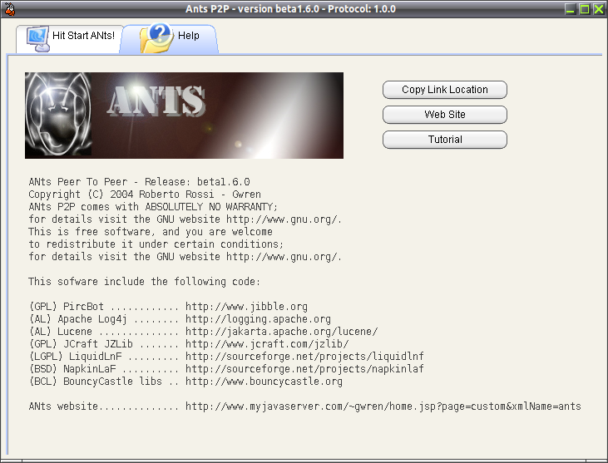The image size is (608, 463).
Task: Click the This is free software line
Action: pyautogui.click(x=151, y=232)
